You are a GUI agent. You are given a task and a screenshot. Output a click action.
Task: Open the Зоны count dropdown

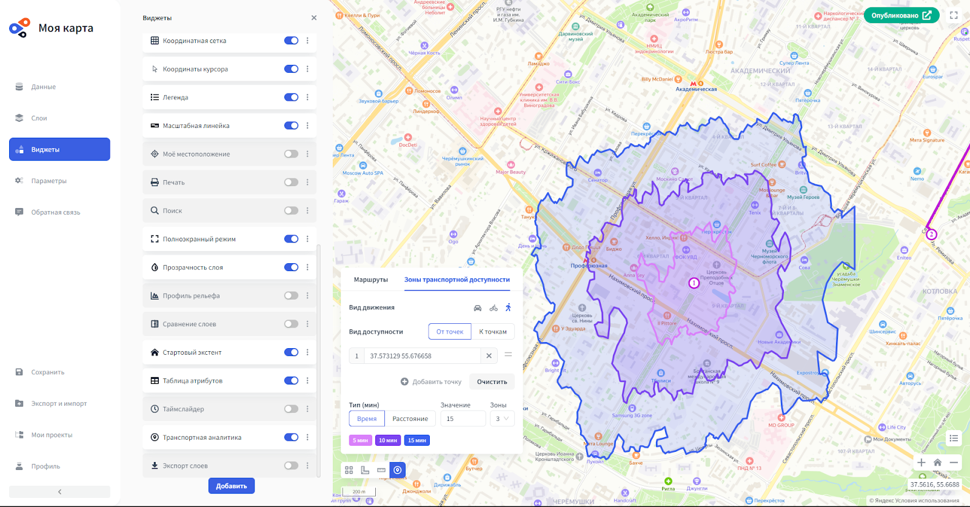502,418
